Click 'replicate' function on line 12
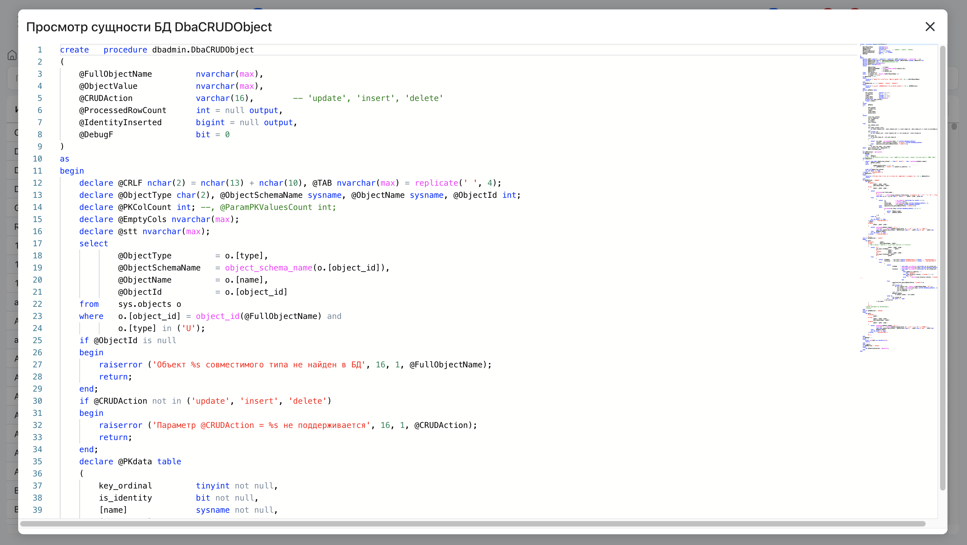This screenshot has width=967, height=545. point(436,183)
